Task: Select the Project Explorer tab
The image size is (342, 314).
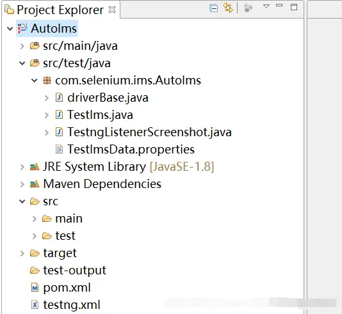Action: (60, 10)
